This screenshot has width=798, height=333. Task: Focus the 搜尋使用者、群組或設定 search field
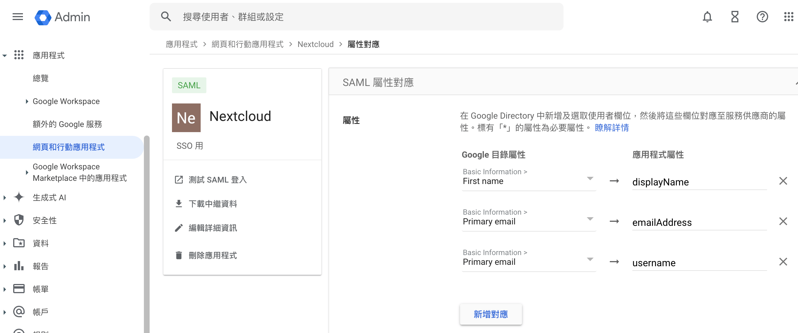(356, 17)
